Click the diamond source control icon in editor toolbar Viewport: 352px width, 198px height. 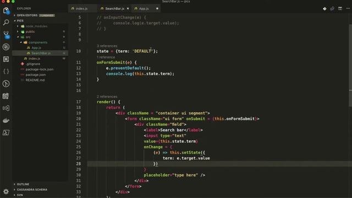(324, 9)
